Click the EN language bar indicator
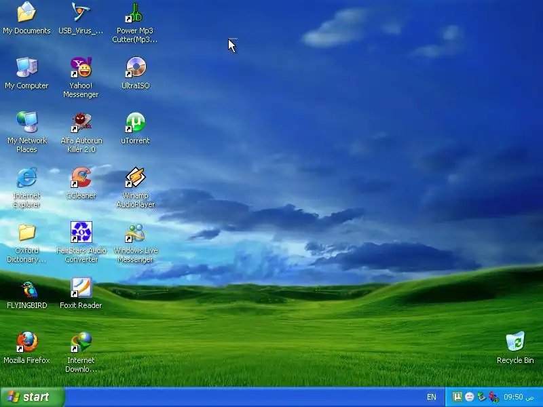This screenshot has width=543, height=407. 432,397
